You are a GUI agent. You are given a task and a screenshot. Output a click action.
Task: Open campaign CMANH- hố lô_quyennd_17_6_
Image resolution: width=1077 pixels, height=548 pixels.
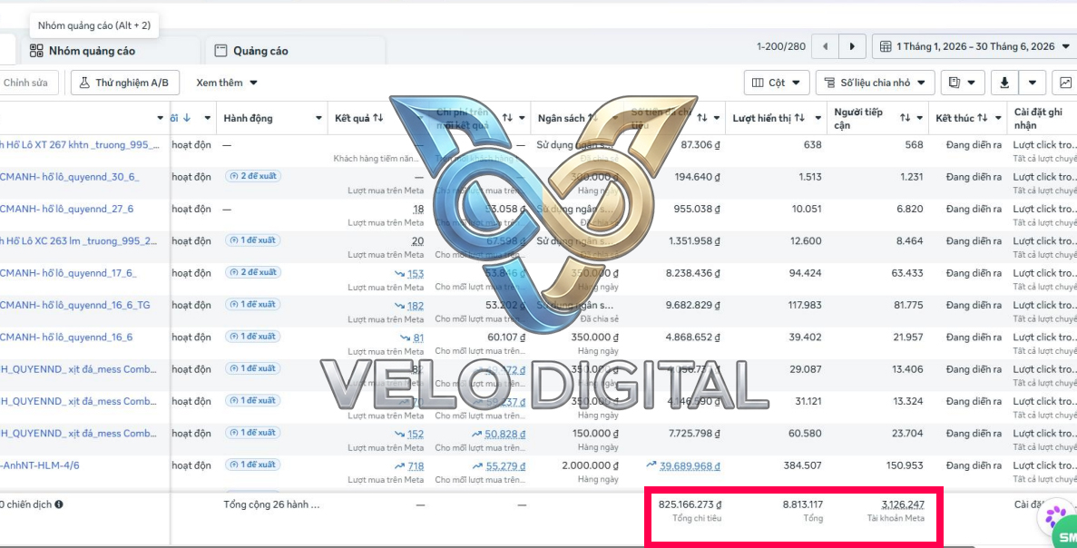[x=69, y=272]
